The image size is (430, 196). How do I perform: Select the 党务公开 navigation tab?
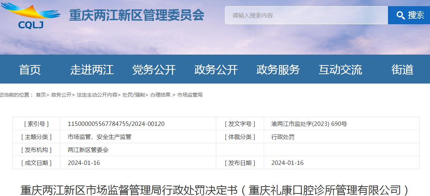pos(154,69)
